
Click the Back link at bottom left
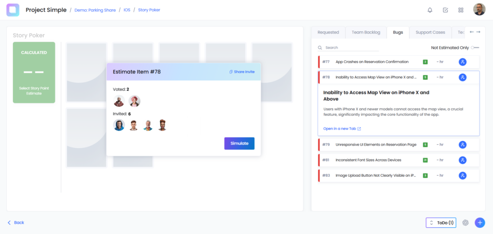click(16, 222)
